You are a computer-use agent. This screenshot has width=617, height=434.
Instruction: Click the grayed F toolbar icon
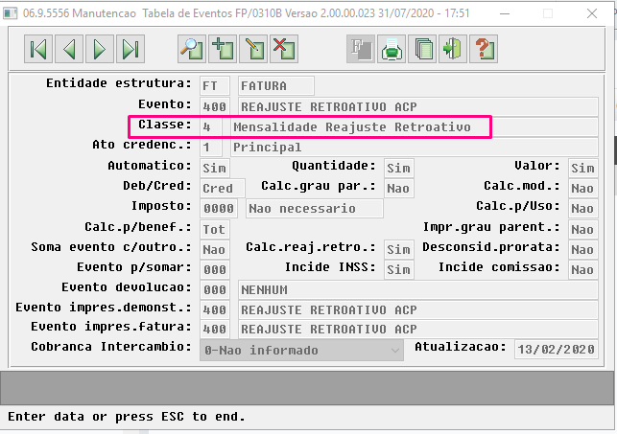(361, 49)
